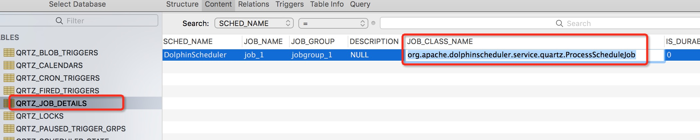700x140 pixels.
Task: Click table icon beside QRTZ_CRON_TRIGGERS
Action: point(9,78)
